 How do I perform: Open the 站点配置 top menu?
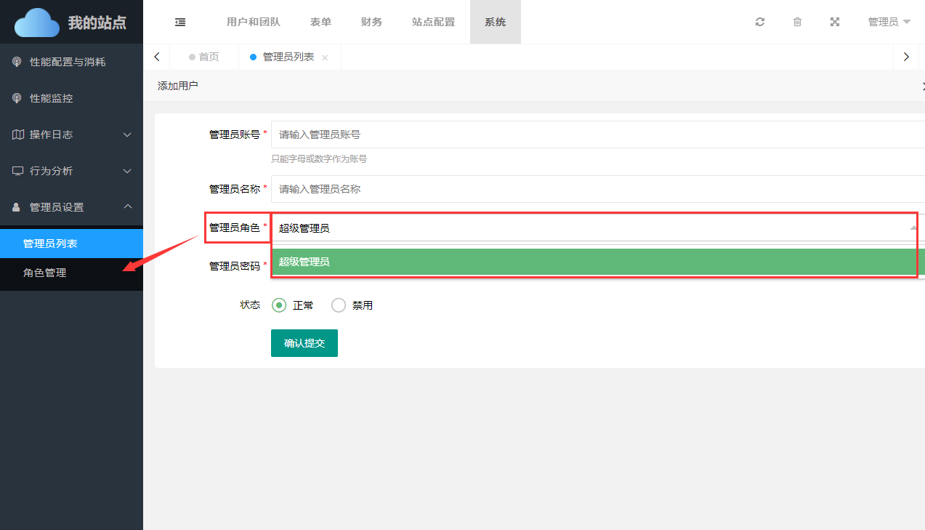click(x=433, y=22)
